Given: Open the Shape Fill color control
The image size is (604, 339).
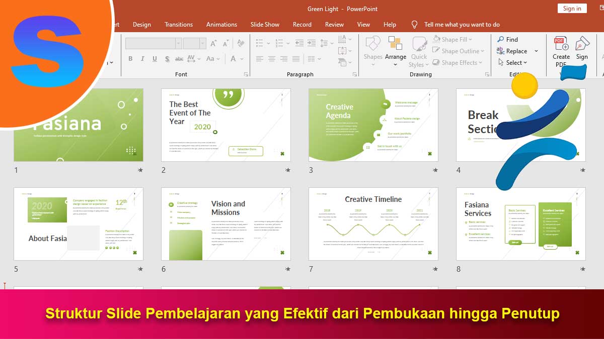Looking at the screenshot, I should click(452, 39).
